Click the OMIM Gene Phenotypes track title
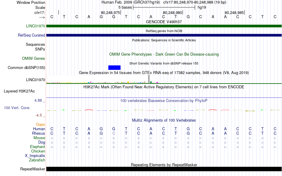 [164, 54]
